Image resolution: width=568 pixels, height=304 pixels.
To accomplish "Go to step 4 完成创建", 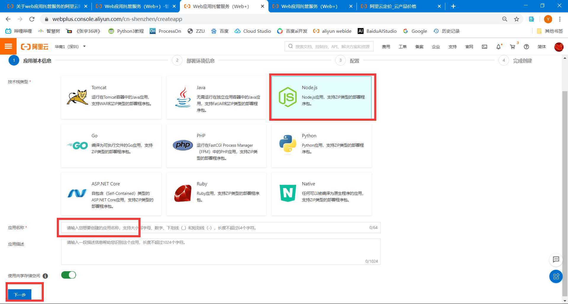I will click(x=515, y=61).
